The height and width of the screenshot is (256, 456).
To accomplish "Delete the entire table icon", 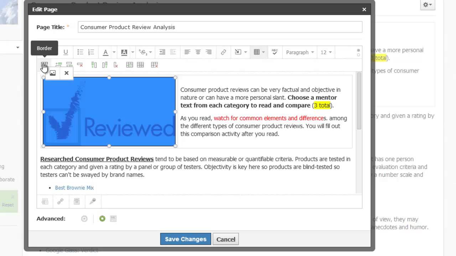I will (154, 65).
